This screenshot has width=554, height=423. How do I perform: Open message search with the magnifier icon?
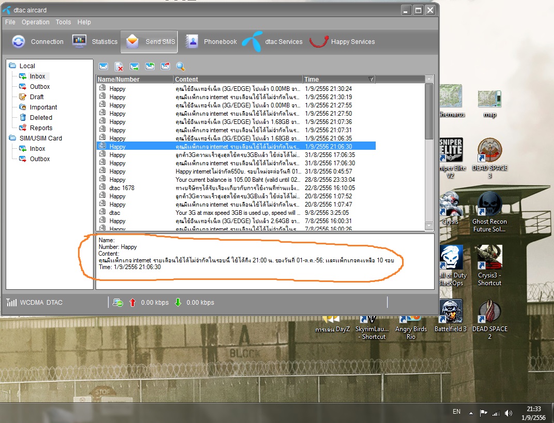pos(180,67)
